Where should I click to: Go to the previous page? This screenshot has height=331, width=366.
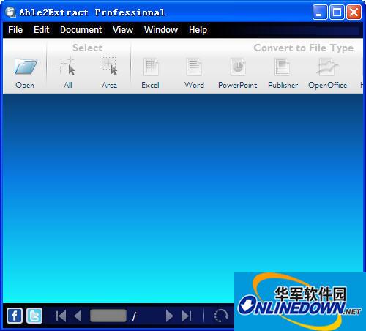pyautogui.click(x=78, y=316)
